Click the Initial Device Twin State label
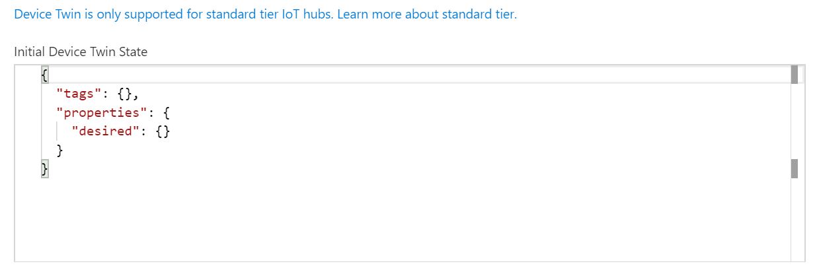 point(81,51)
